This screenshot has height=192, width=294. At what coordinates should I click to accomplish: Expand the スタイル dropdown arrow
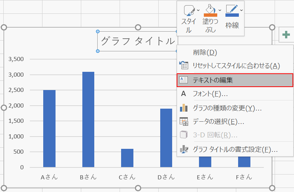coord(198,10)
